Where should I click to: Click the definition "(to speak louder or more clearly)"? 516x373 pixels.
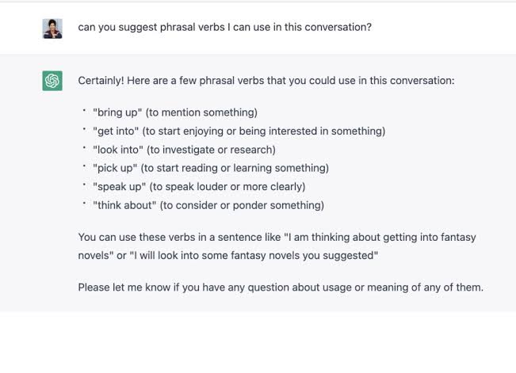pyautogui.click(x=227, y=187)
